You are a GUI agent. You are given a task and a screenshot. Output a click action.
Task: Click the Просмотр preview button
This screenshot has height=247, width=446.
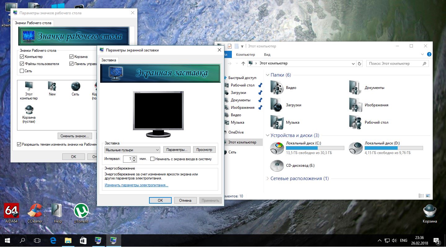[x=204, y=150]
